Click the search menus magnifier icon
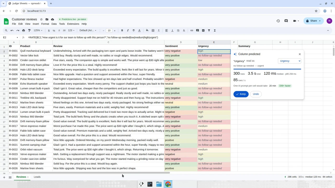Screen dimensions: 335x188 click(x=6, y=31)
